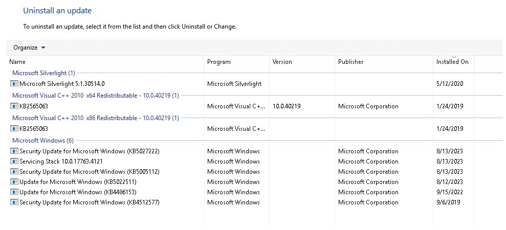This screenshot has height=230, width=506.
Task: Select the Microsoft Silverlight 5.1.30514.0 entry
Action: click(x=62, y=84)
